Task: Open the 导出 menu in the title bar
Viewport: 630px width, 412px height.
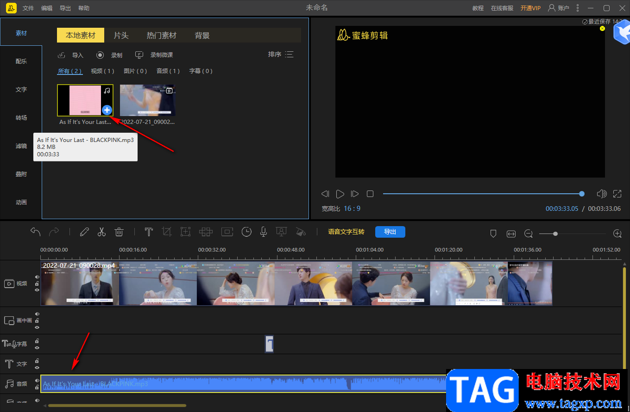Action: (65, 8)
